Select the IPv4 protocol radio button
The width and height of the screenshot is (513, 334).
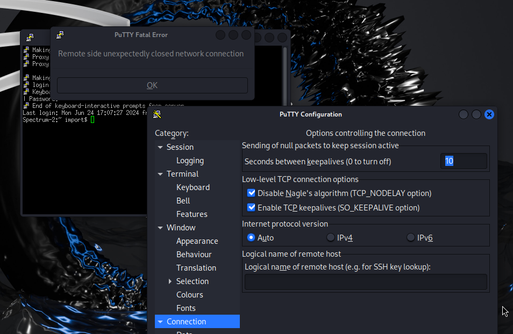click(x=331, y=237)
